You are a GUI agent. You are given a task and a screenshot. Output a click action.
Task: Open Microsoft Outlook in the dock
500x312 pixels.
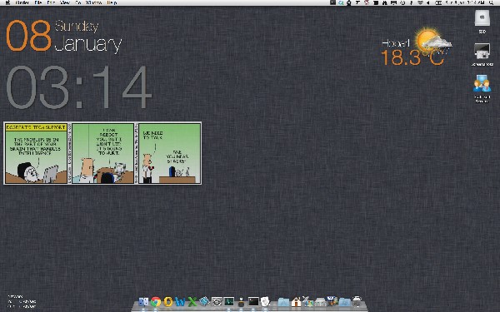pos(167,301)
